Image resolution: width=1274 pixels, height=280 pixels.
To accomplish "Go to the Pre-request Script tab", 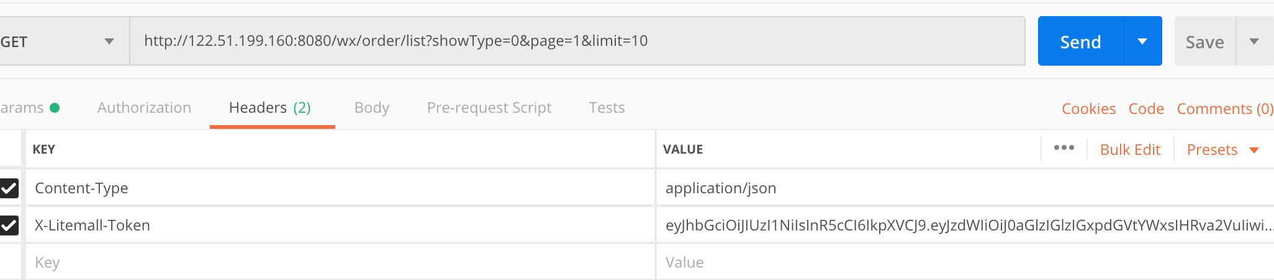I will [x=489, y=108].
